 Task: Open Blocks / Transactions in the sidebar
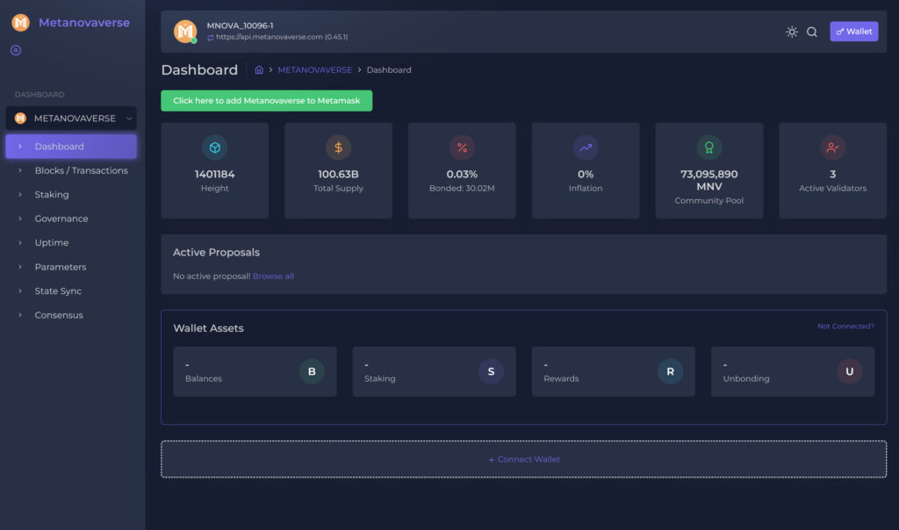81,170
